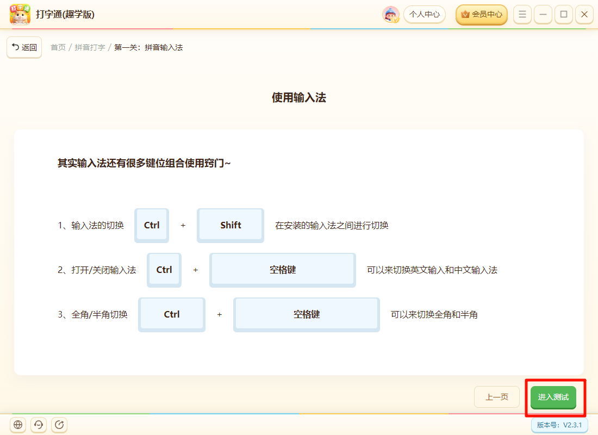Click the description 在安装的输入法之间进行切换

click(x=332, y=226)
